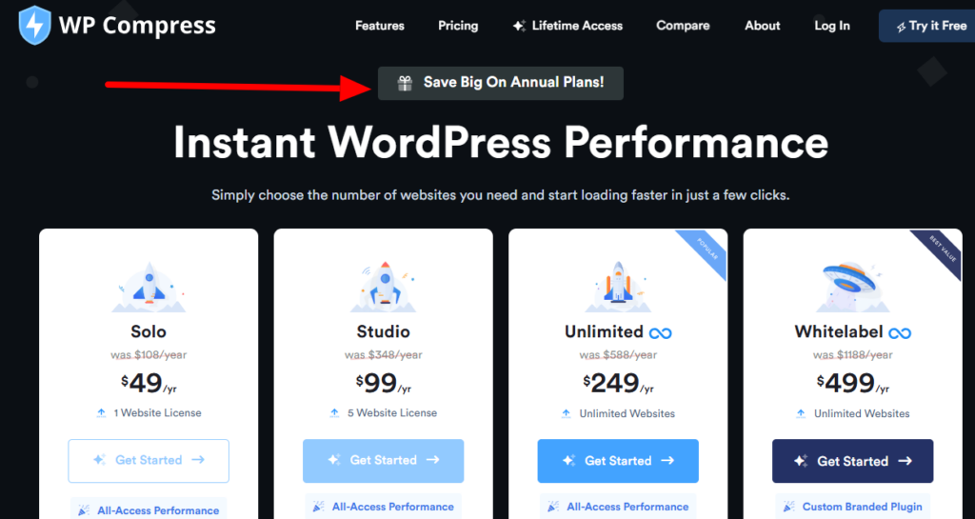Click the upload icon beside 5 Website License

pos(334,412)
